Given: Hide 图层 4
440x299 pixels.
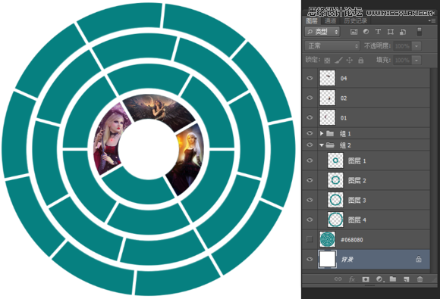Looking at the screenshot, I should coord(310,220).
